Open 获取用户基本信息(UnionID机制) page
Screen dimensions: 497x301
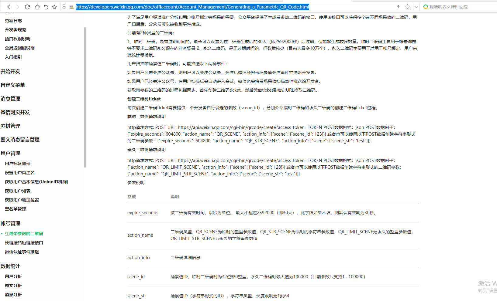click(36, 182)
